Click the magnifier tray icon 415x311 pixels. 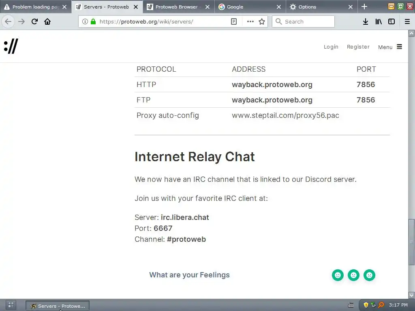pyautogui.click(x=381, y=305)
